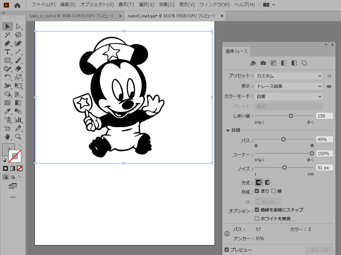Select the Column Graph tool
This screenshot has width=341, height=255.
[18, 120]
